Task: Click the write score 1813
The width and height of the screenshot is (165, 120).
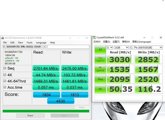Action: pyautogui.click(x=75, y=95)
